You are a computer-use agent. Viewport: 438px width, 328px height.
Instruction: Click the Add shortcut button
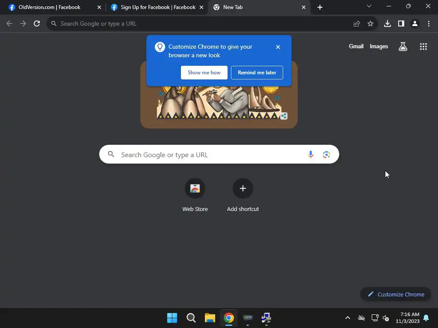[x=243, y=195]
